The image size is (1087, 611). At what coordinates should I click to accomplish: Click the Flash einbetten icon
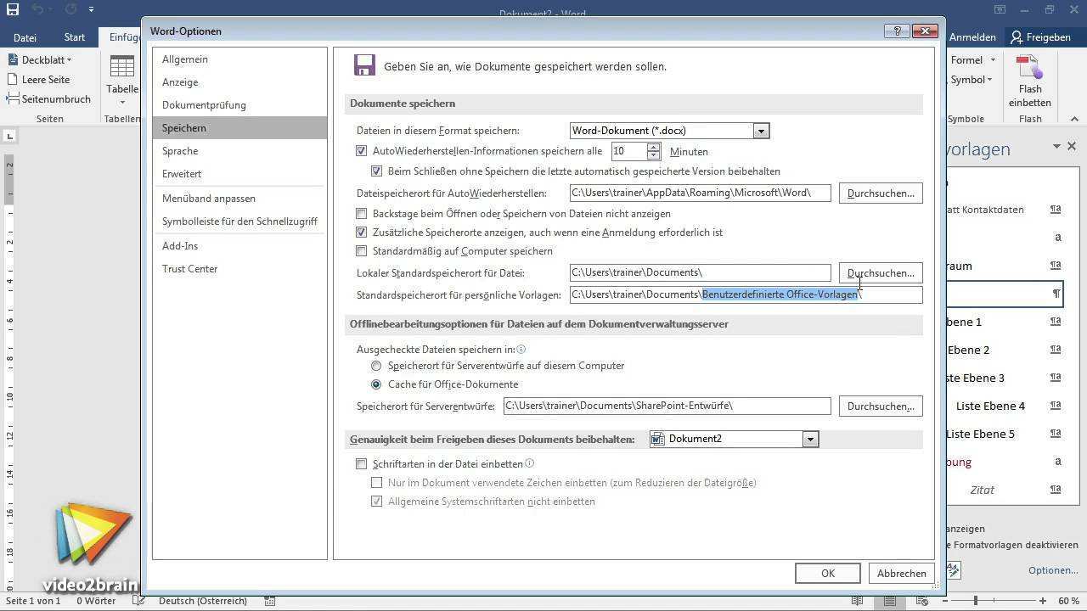coord(1029,68)
